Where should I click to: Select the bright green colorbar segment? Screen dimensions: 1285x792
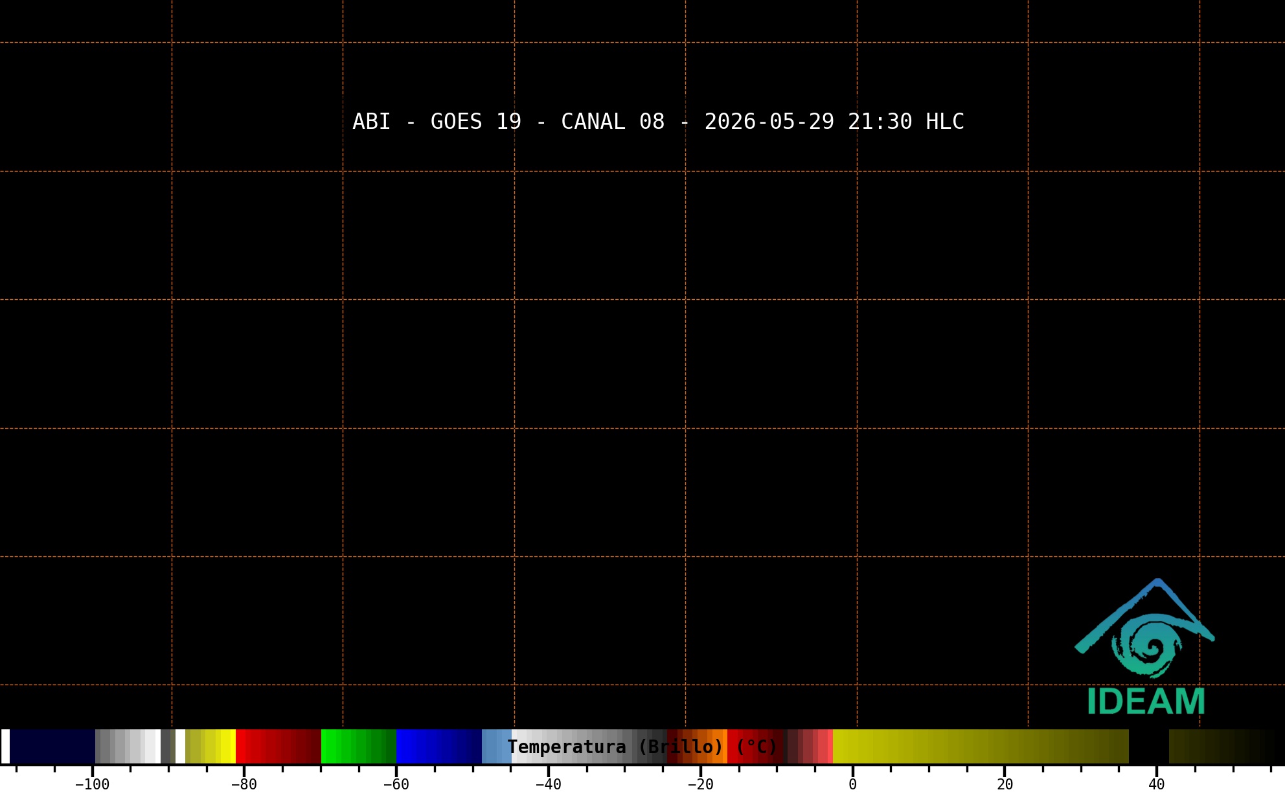click(358, 747)
